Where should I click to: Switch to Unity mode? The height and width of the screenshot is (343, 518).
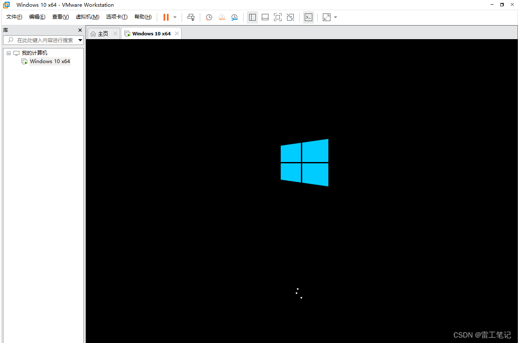tap(290, 17)
